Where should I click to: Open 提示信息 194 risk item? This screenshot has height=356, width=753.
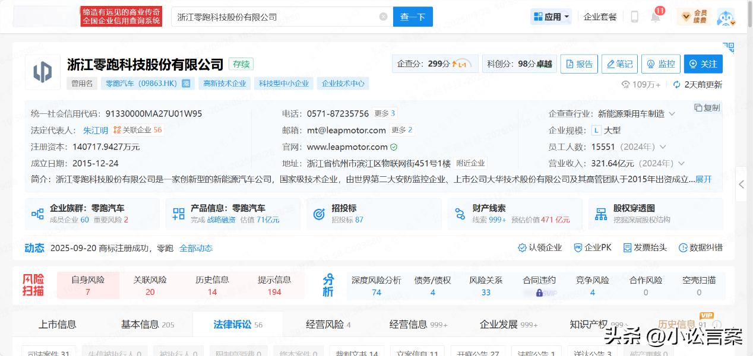coord(274,285)
